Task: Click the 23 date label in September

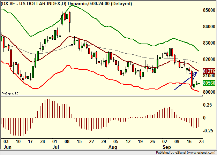Action: [201, 142]
